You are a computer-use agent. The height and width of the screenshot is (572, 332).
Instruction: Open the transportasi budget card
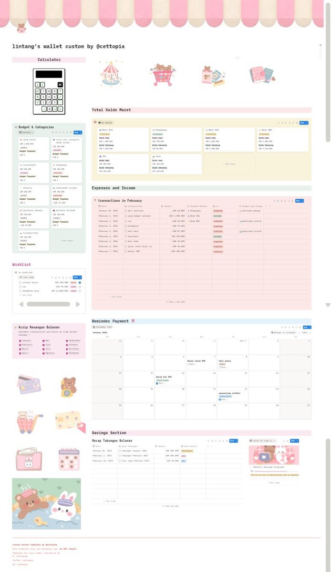(x=34, y=241)
